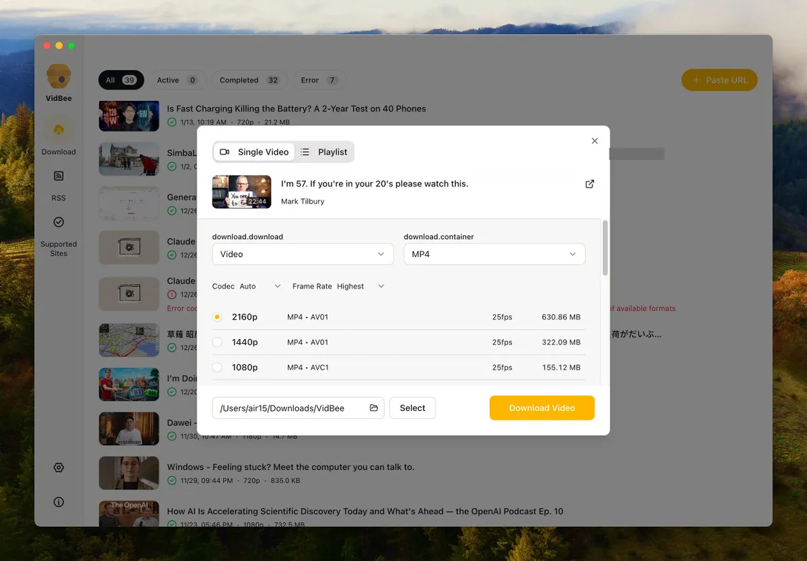Click the error status icon on the Claude item
The height and width of the screenshot is (561, 807).
coord(171,295)
